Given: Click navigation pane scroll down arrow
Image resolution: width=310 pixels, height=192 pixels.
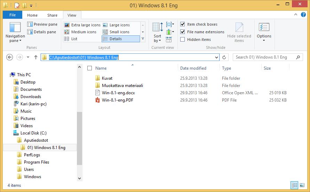Looking at the screenshot, I should coord(79,178).
